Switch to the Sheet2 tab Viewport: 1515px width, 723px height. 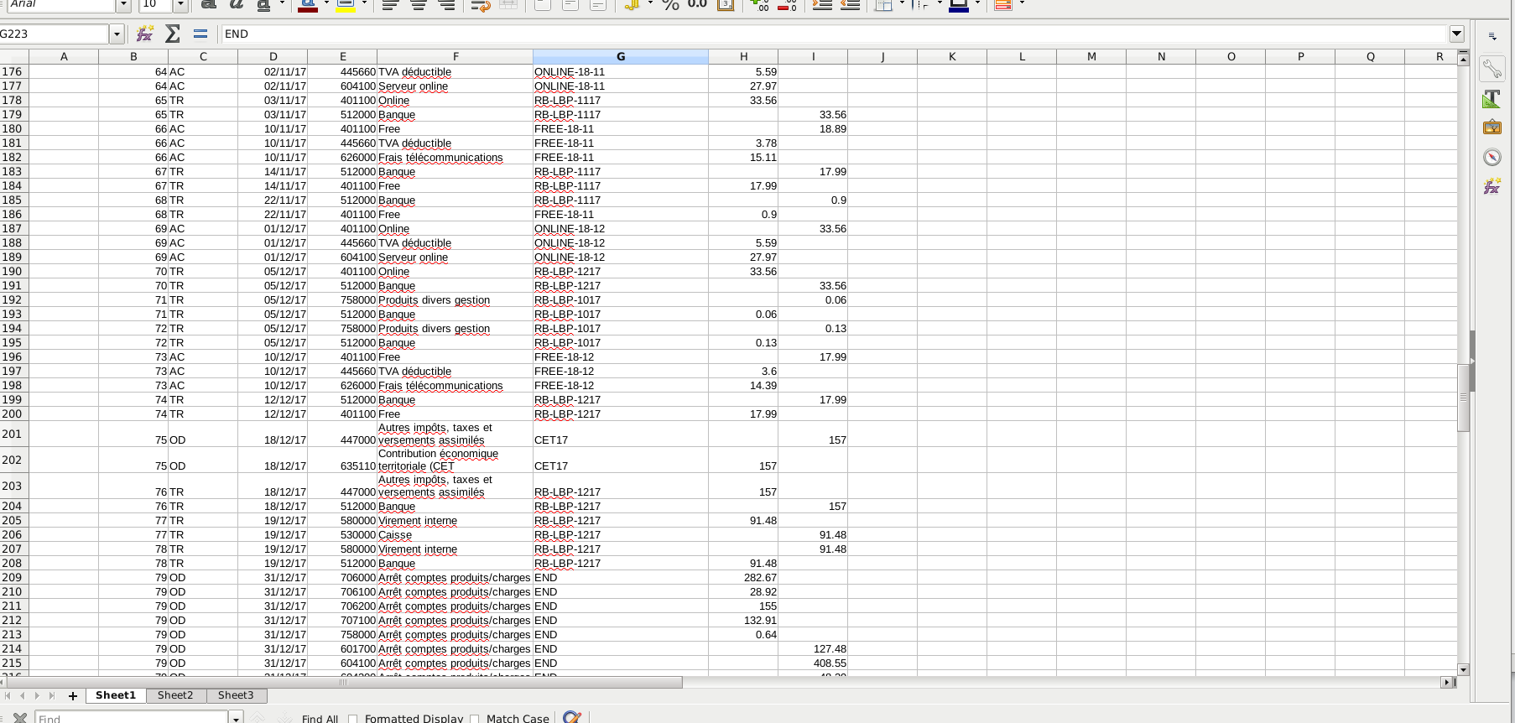point(175,695)
